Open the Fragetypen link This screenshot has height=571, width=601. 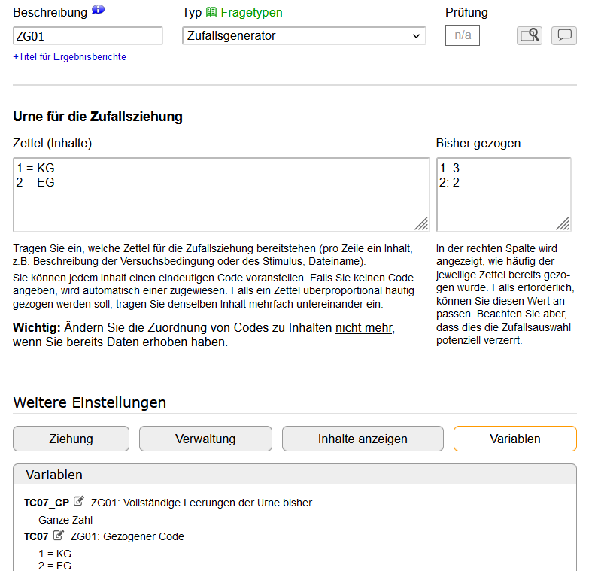click(x=251, y=13)
